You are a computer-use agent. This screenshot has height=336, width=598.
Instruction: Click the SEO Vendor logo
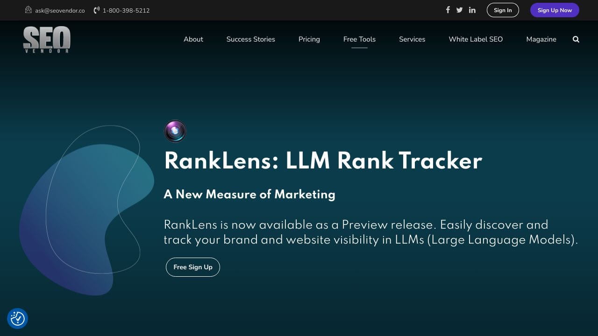click(x=47, y=40)
